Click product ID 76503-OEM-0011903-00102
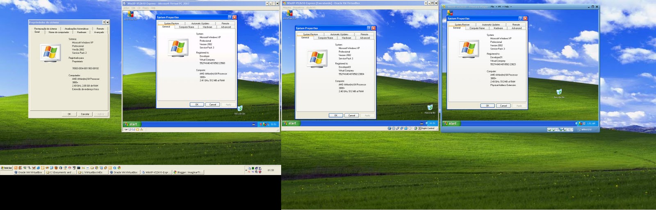Viewport: 656px width, 210px height. coord(85,69)
